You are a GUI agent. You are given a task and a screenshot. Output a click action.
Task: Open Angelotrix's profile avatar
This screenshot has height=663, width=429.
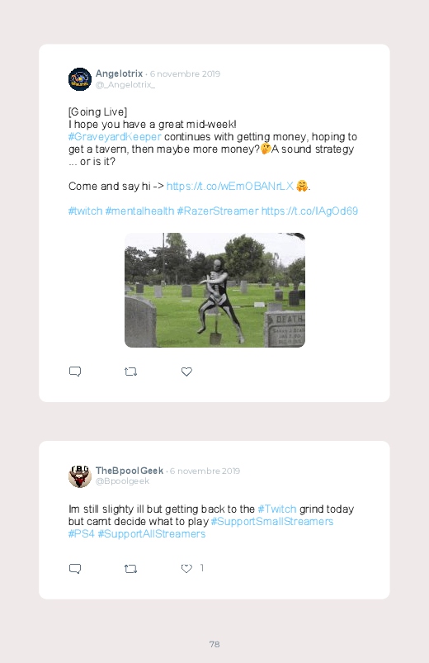[80, 79]
